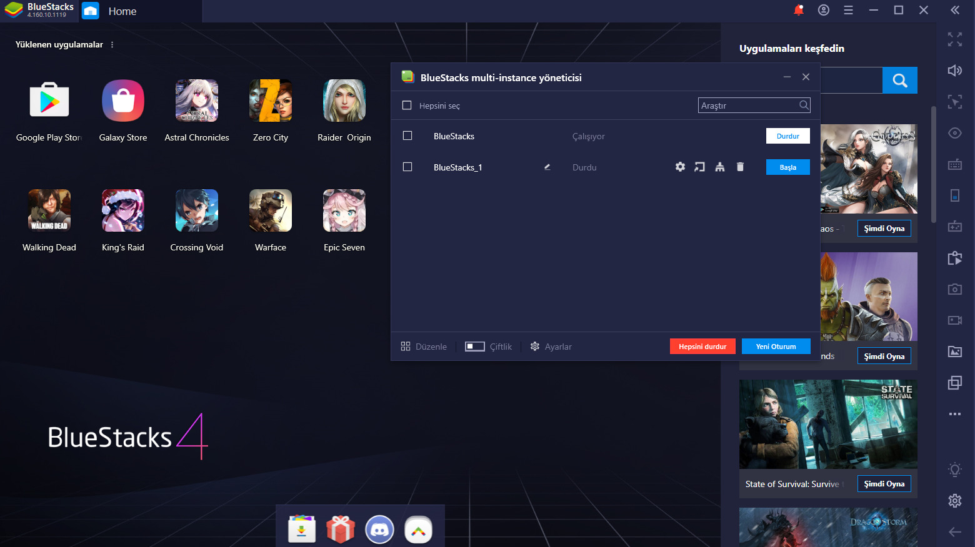Screen dimensions: 975x547
Task: Click the back arrow in right sidebar
Action: pyautogui.click(x=955, y=532)
